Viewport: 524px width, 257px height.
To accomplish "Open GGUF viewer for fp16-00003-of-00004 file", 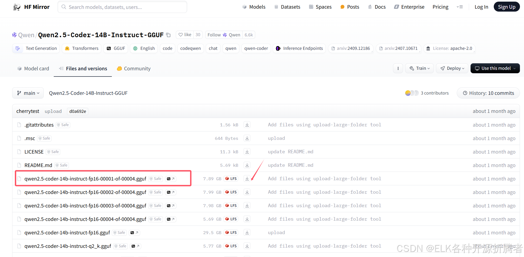I will (170, 206).
